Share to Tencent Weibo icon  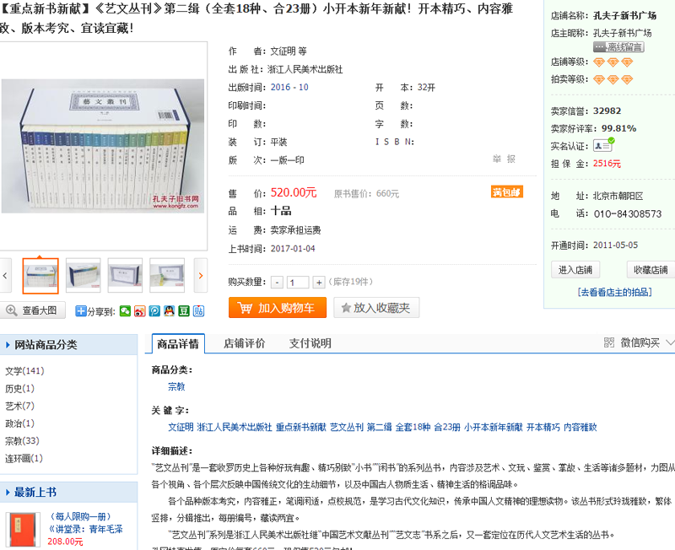pyautogui.click(x=154, y=310)
